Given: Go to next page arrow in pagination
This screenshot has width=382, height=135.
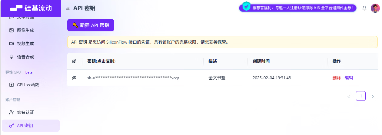Looking at the screenshot, I should [x=373, y=96].
